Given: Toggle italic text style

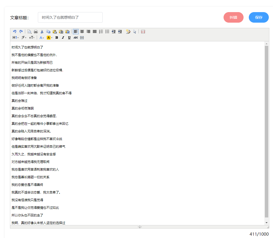Looking at the screenshot, I should point(63,38).
